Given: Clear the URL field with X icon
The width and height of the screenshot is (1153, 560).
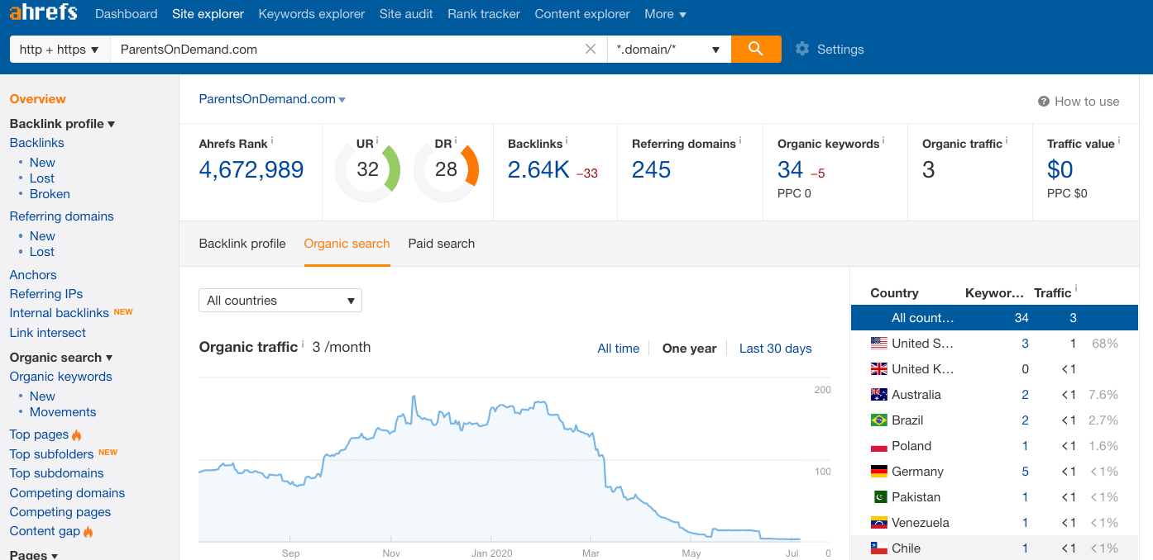Looking at the screenshot, I should click(591, 49).
